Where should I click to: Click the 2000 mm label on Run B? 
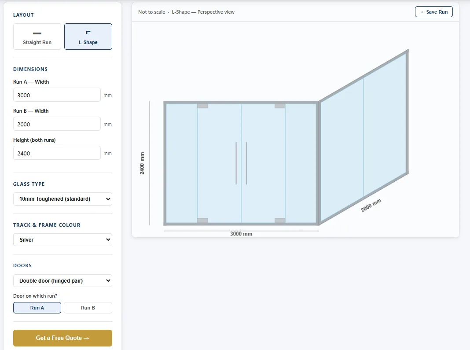370,204
